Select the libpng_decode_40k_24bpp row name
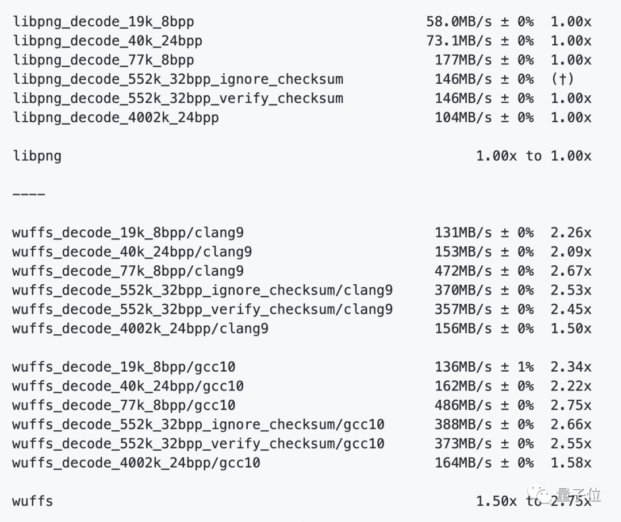Image resolution: width=621 pixels, height=522 pixels. point(108,41)
